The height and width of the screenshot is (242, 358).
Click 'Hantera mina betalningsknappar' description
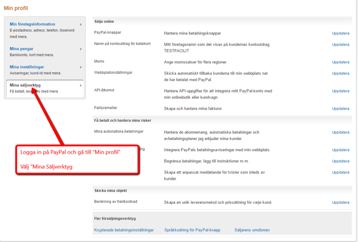[192, 33]
